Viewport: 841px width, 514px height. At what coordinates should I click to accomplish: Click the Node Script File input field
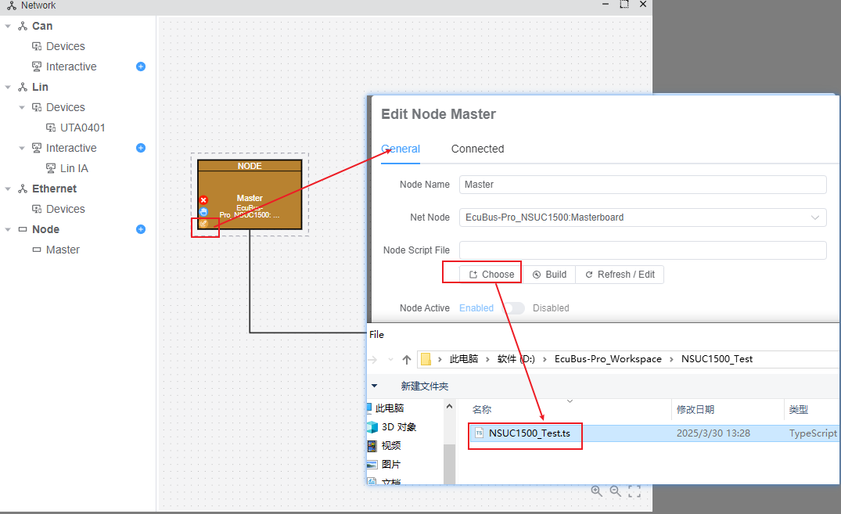[642, 250]
